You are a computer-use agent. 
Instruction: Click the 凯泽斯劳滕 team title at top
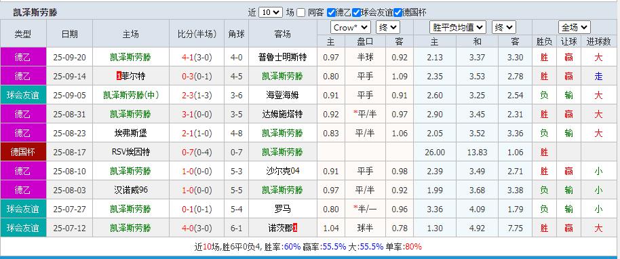tap(35, 13)
